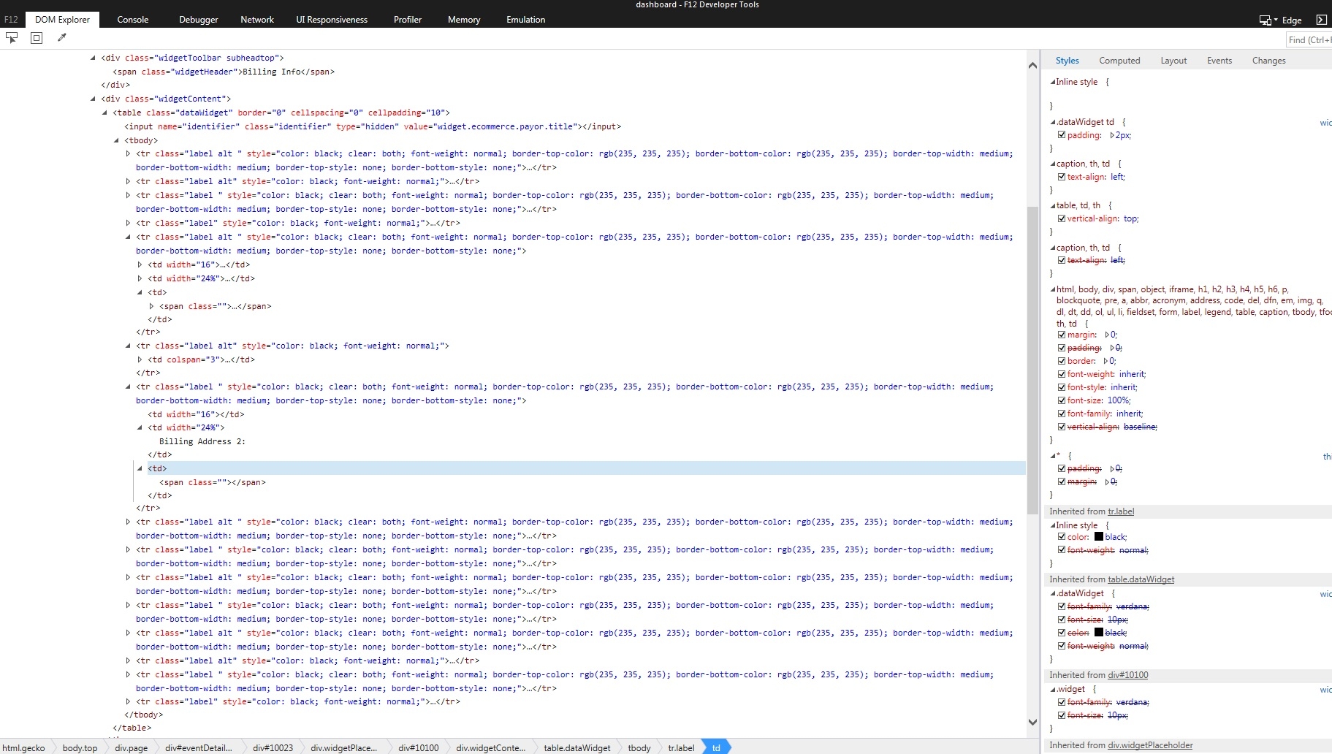Click the F12 label at left of tab bar

11,20
